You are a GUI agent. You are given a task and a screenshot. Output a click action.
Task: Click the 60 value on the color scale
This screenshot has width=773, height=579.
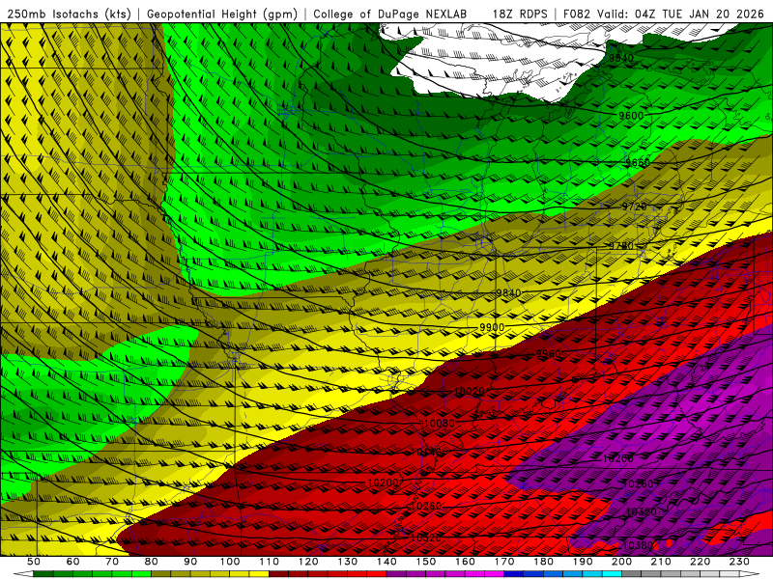[72, 562]
